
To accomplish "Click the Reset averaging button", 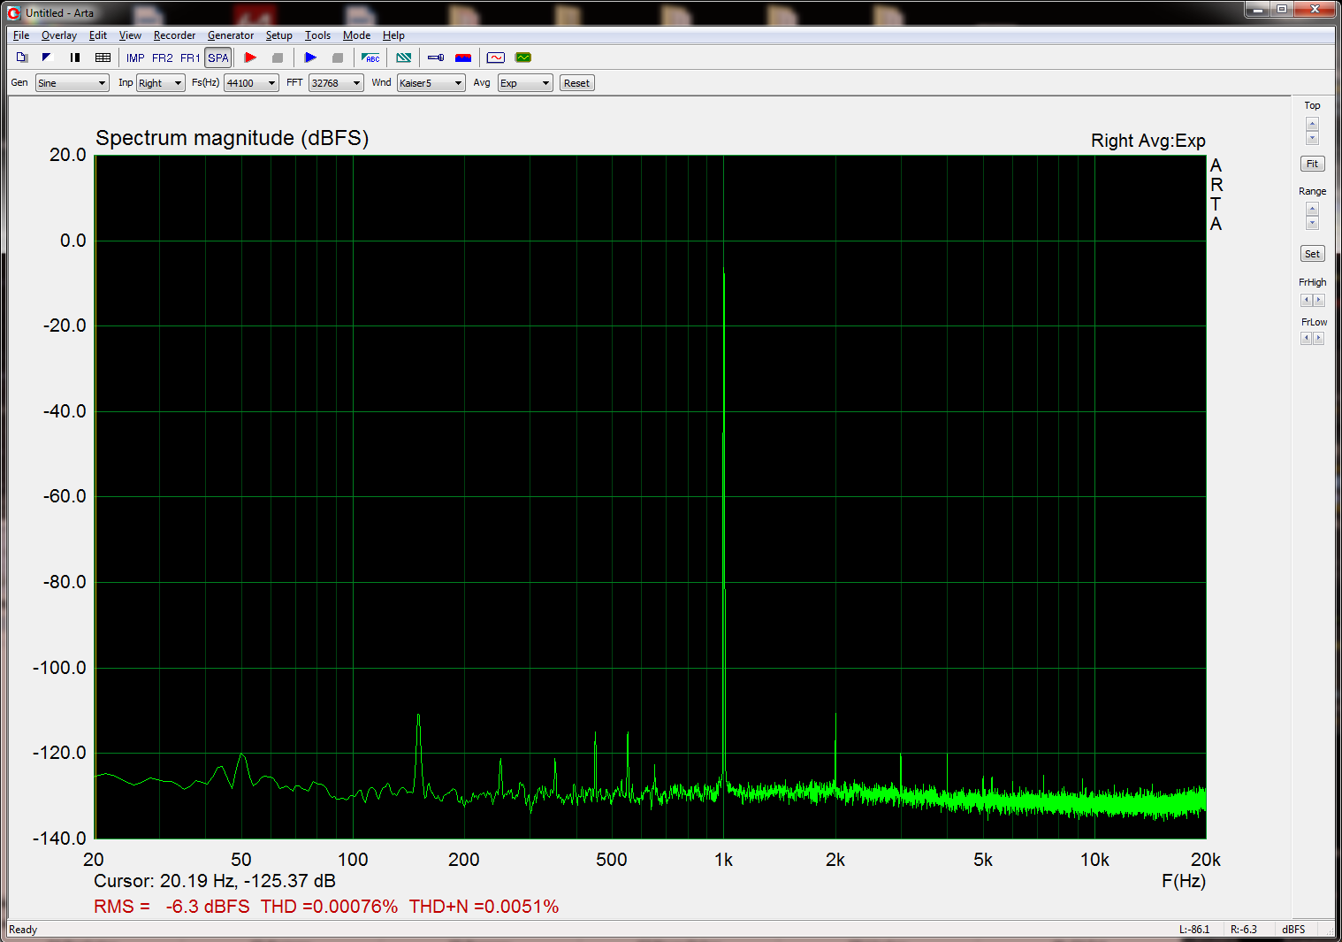I will pyautogui.click(x=576, y=83).
